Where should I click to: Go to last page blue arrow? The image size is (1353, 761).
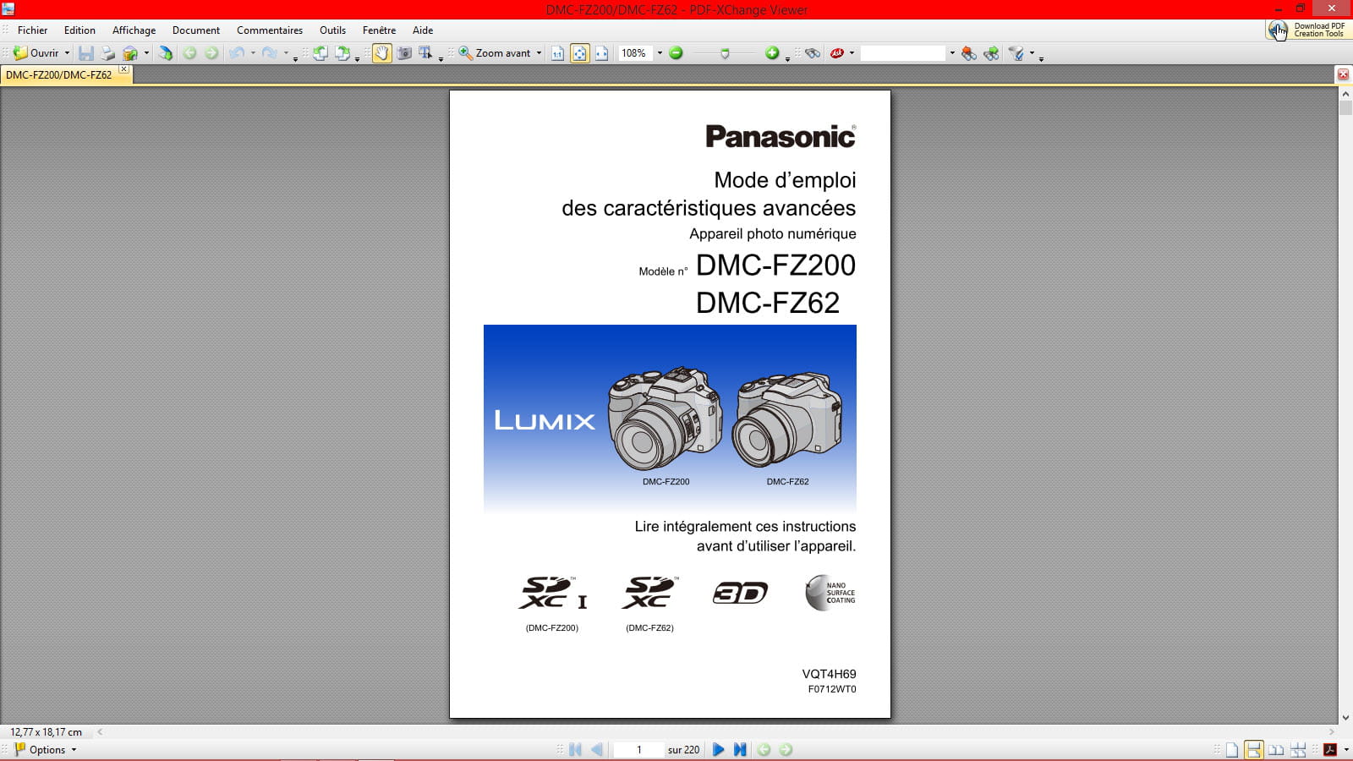coord(740,749)
